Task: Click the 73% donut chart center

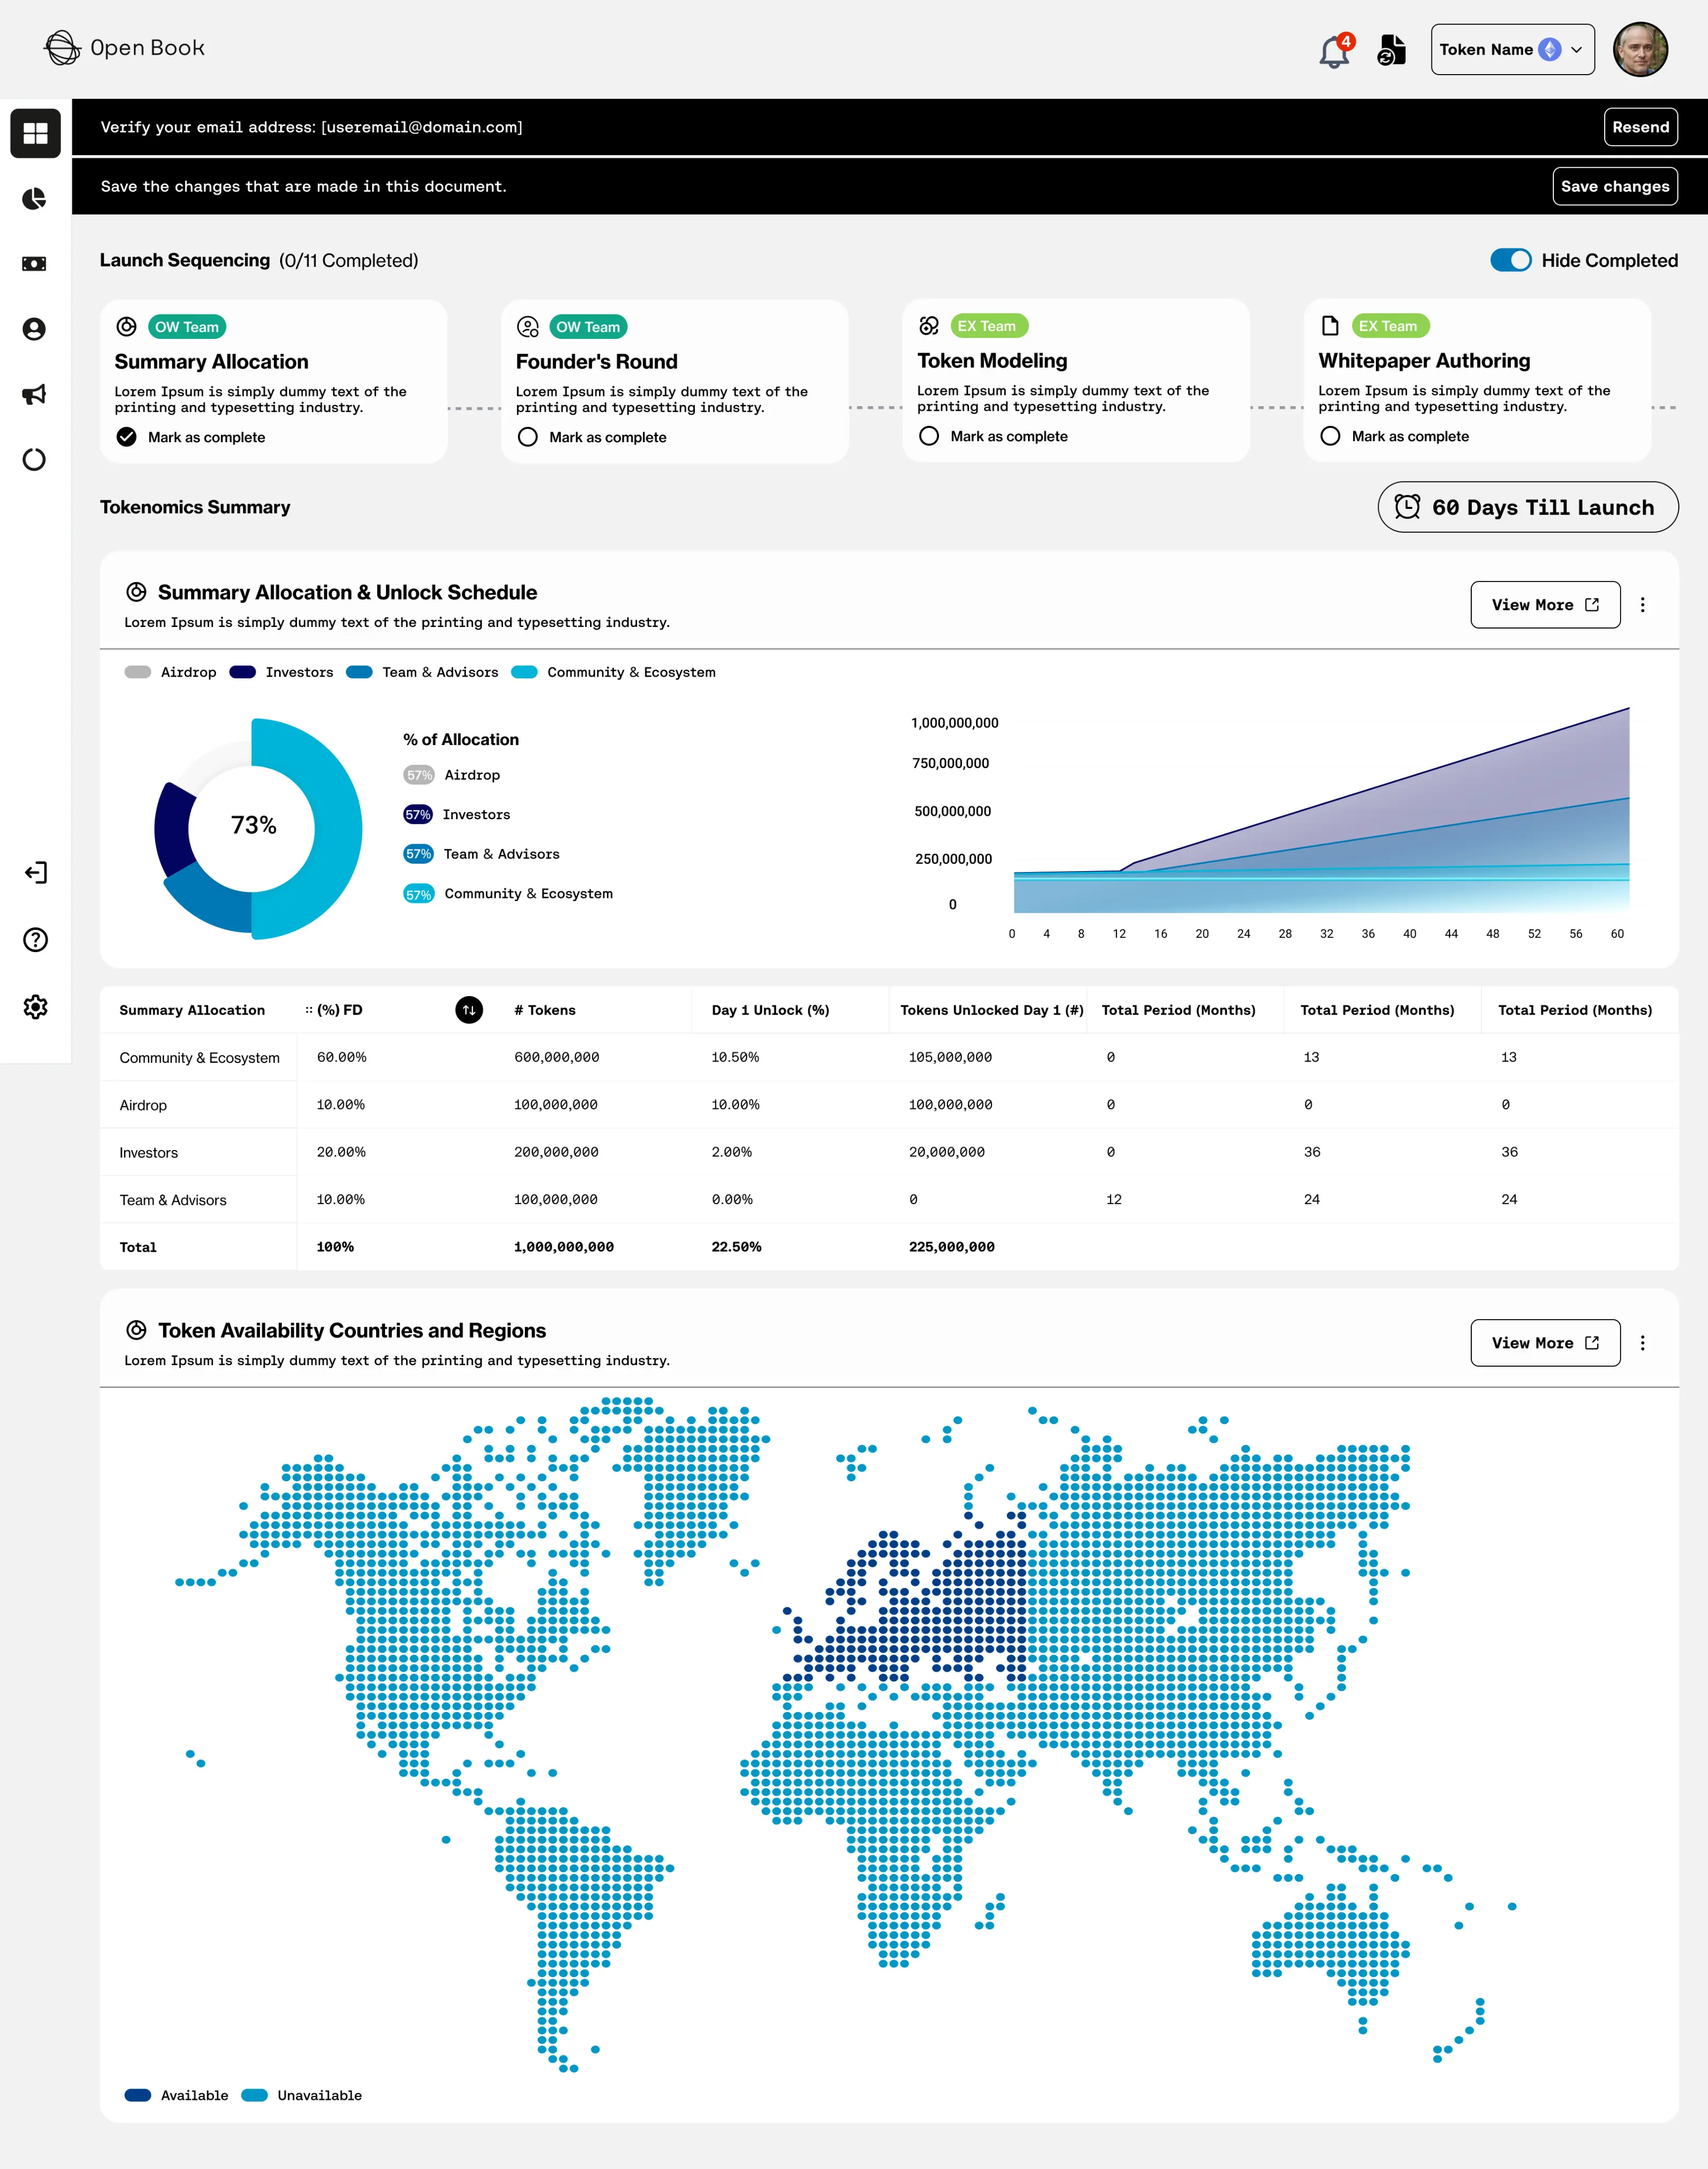Action: (254, 826)
